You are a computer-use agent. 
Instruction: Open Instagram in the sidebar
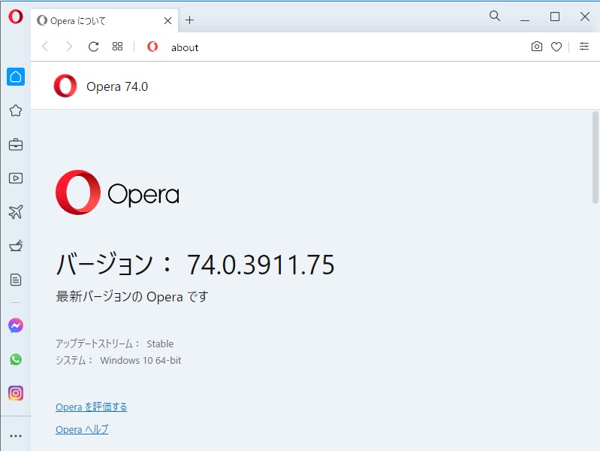pos(16,393)
